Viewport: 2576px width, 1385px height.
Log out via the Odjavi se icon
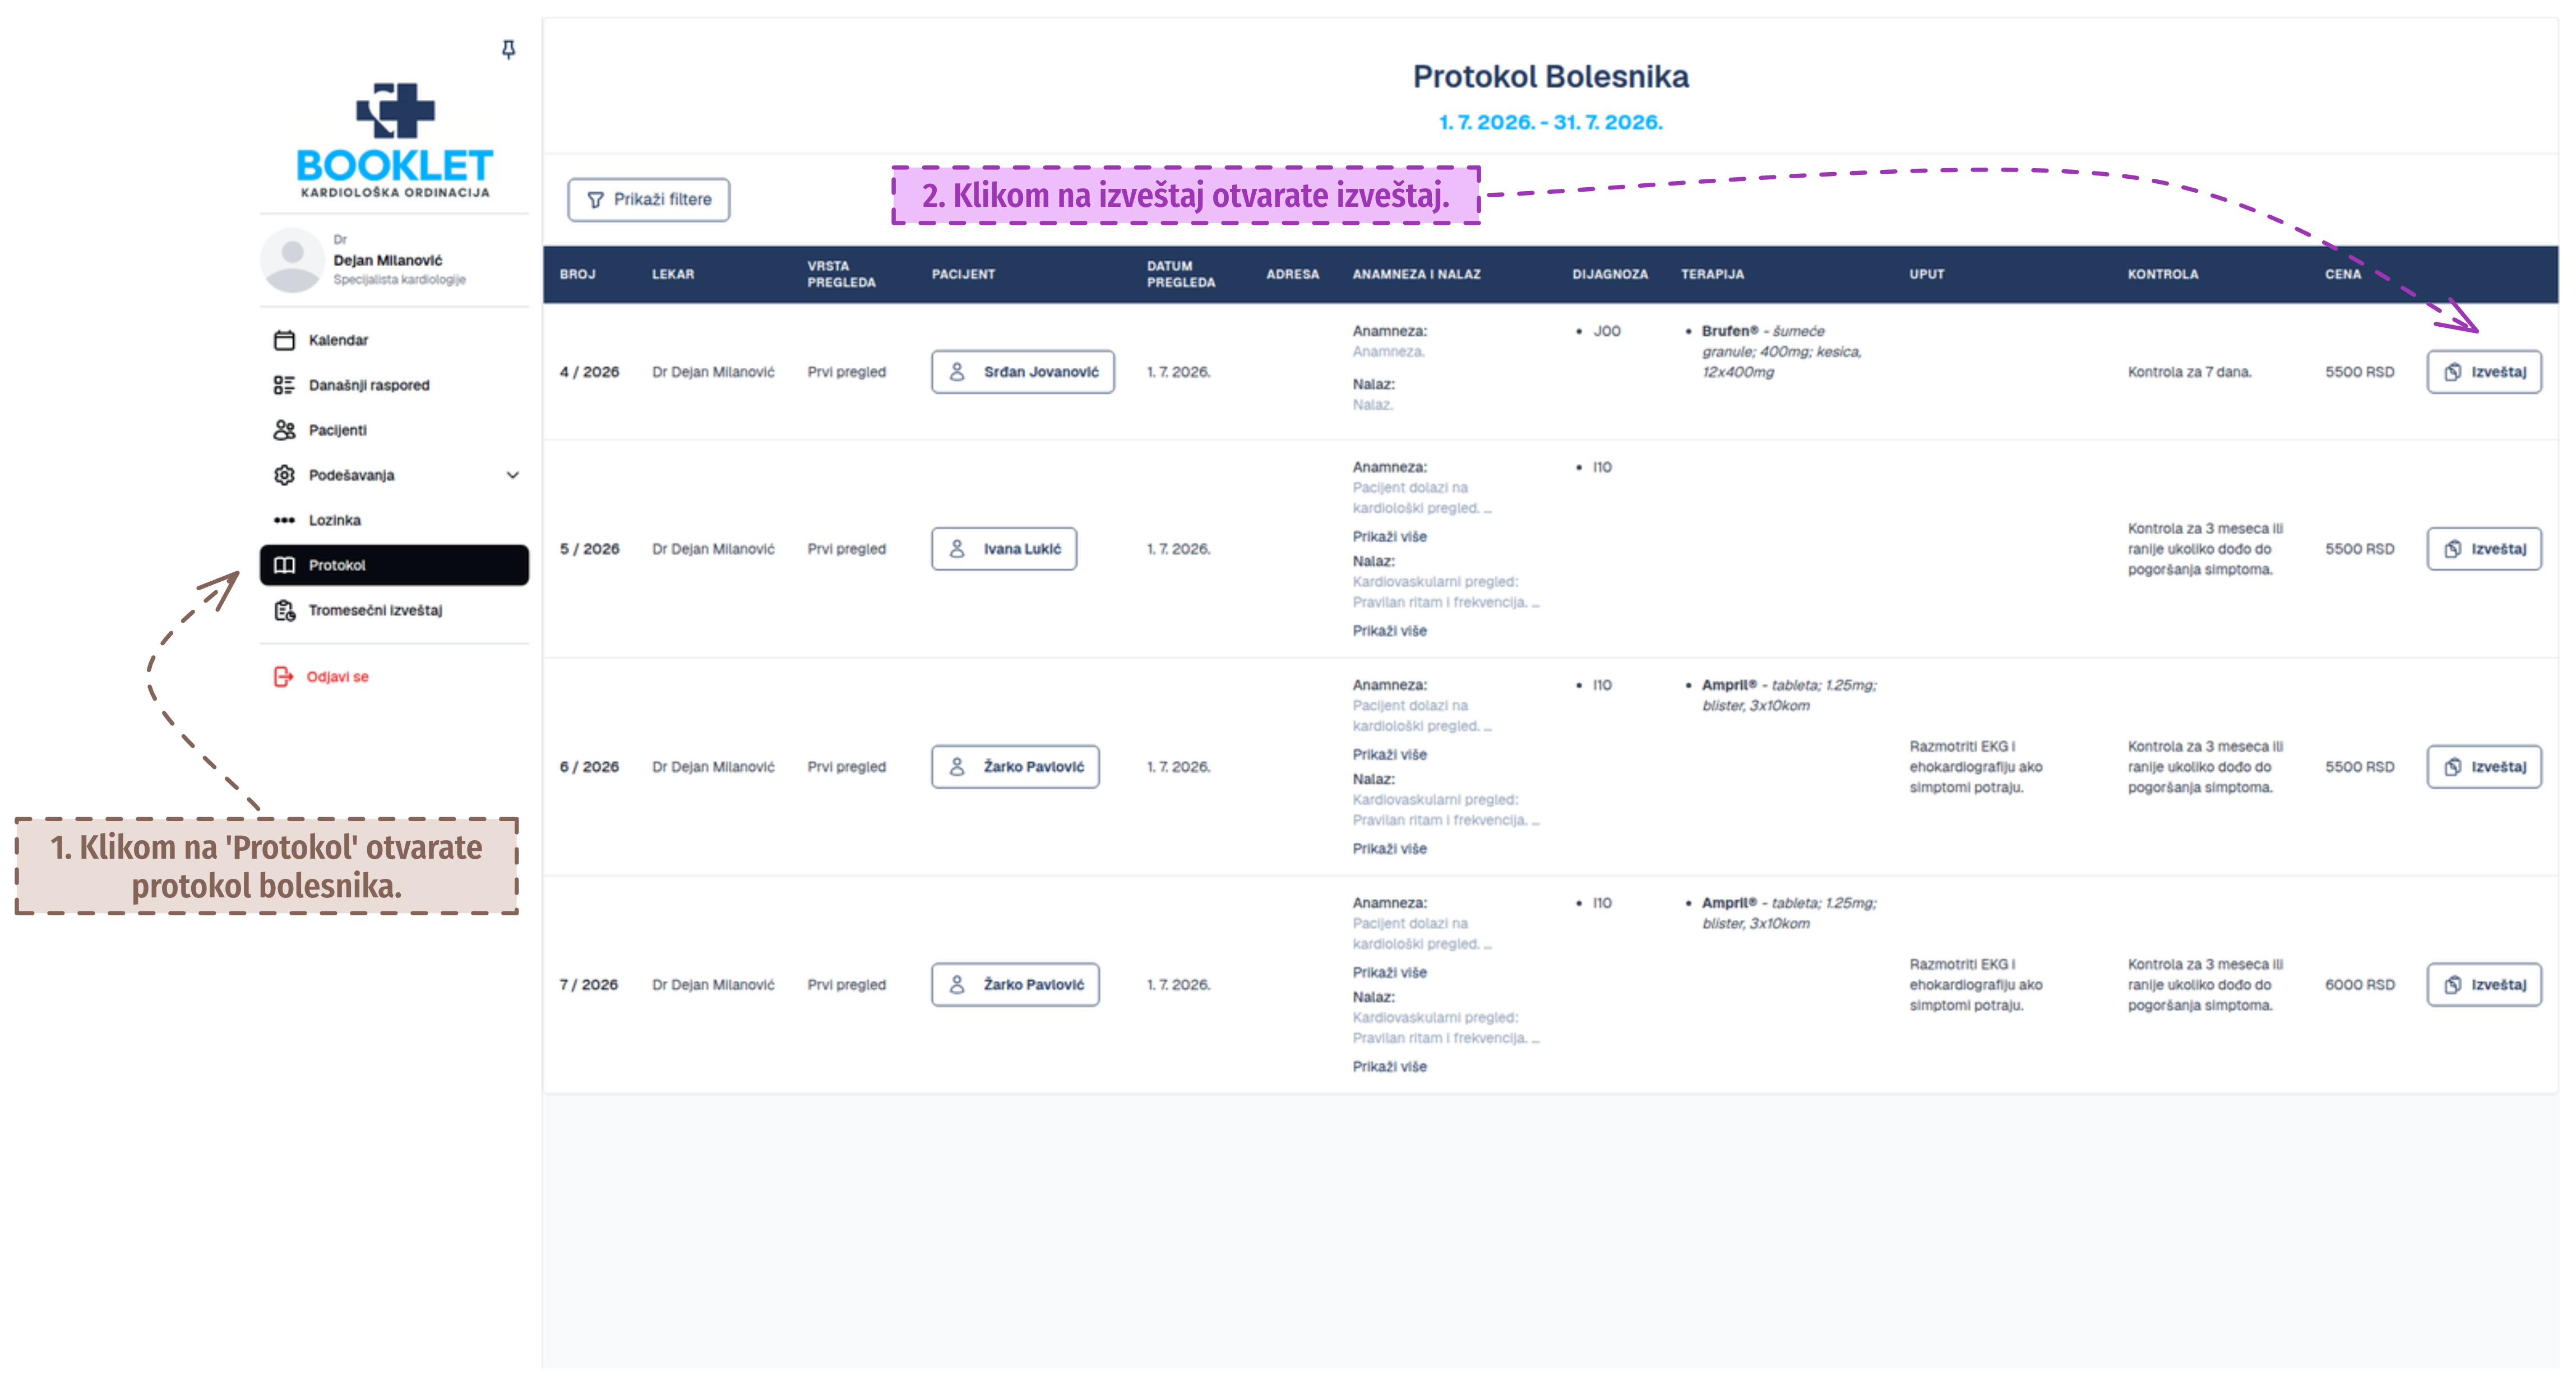click(x=283, y=677)
